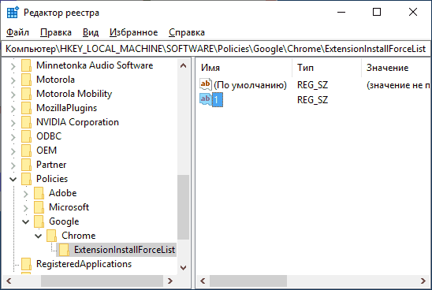Collapse the Policies key

[x=13, y=180]
